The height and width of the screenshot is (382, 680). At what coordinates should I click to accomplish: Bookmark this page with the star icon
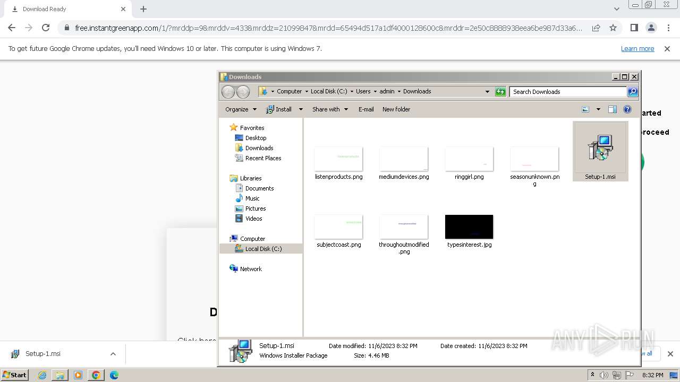pos(613,28)
